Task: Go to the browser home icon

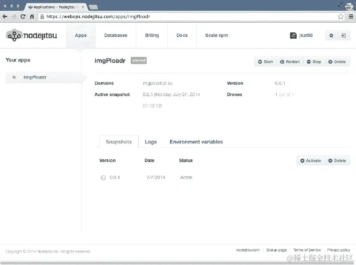Action: pos(32,16)
